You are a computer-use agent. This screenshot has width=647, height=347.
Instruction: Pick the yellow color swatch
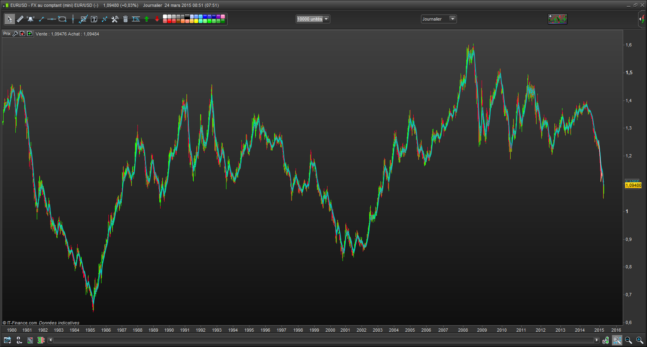[x=196, y=21]
